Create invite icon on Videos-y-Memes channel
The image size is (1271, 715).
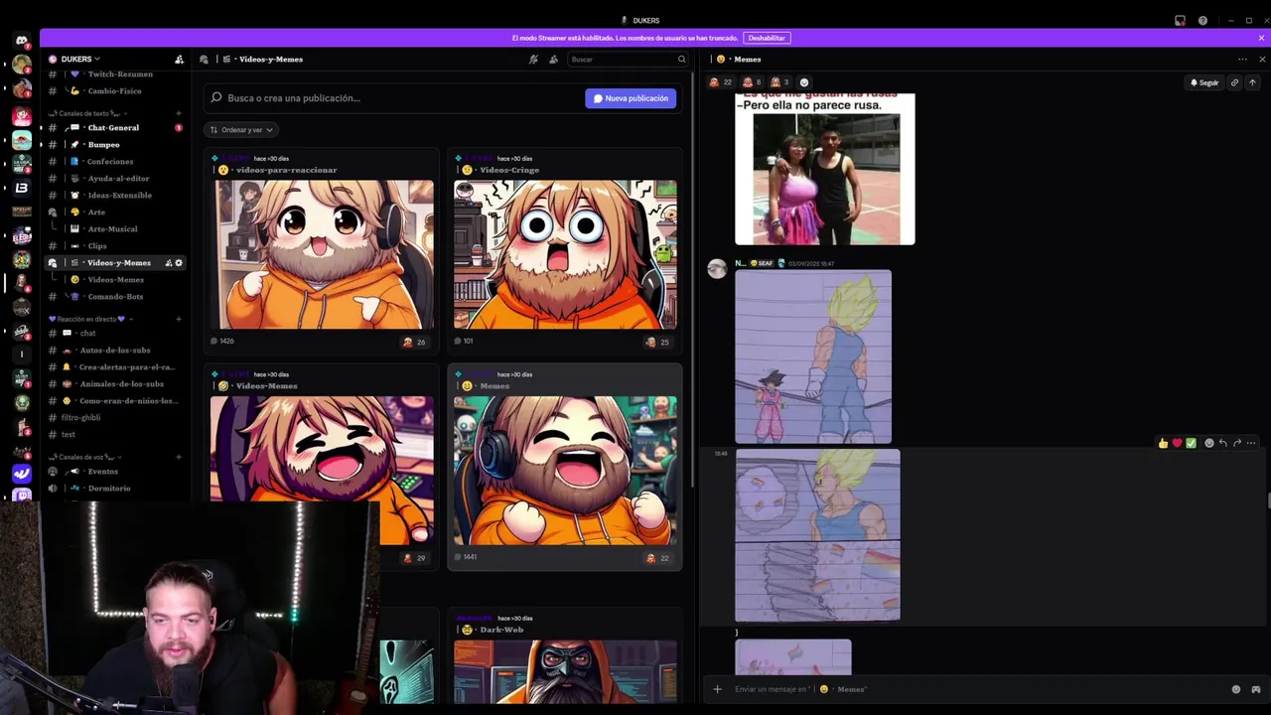(169, 263)
